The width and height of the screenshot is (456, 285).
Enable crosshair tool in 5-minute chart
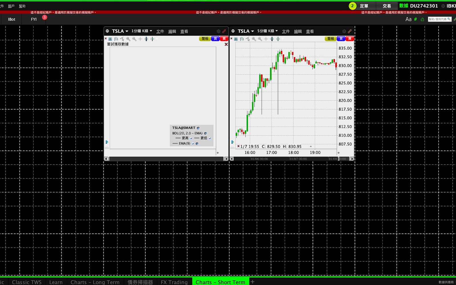pos(266,39)
